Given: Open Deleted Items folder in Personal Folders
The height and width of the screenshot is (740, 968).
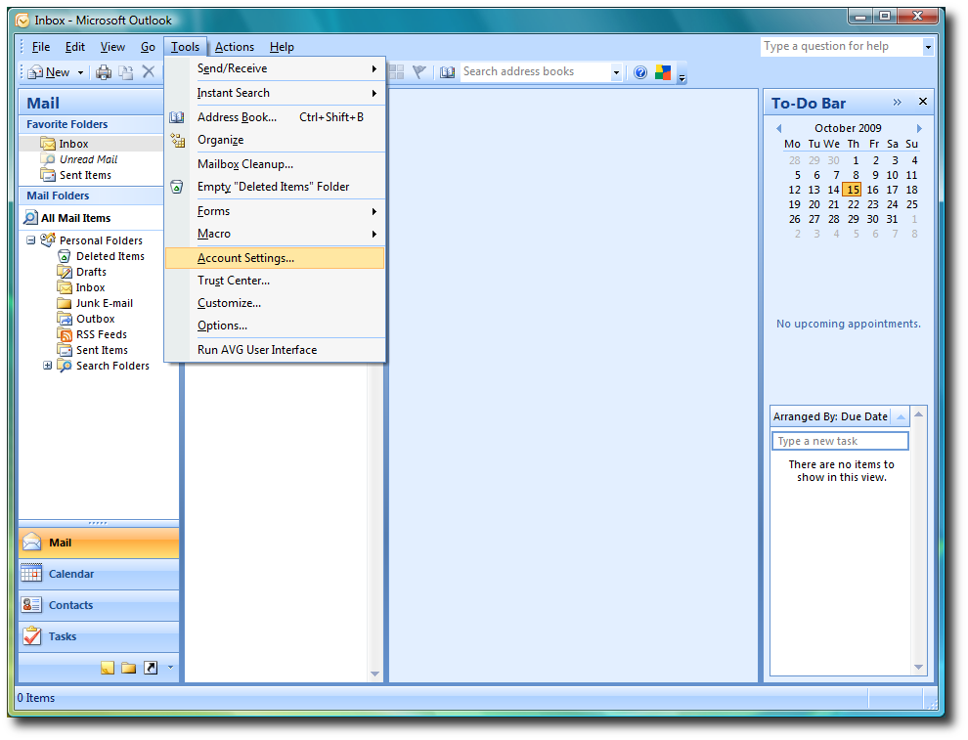Looking at the screenshot, I should [x=110, y=256].
